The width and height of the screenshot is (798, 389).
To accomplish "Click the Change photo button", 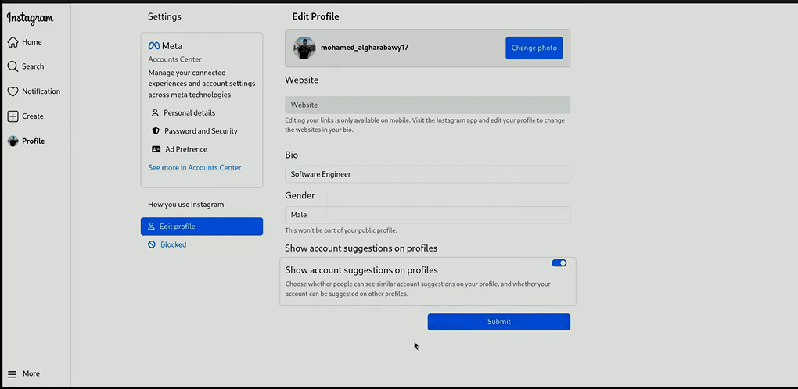I will point(534,48).
